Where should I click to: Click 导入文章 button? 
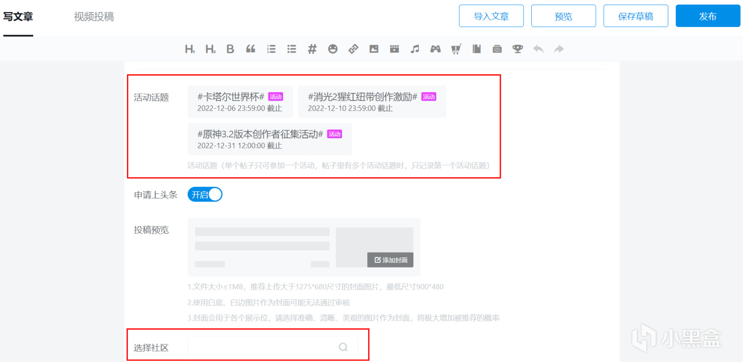pyautogui.click(x=491, y=16)
